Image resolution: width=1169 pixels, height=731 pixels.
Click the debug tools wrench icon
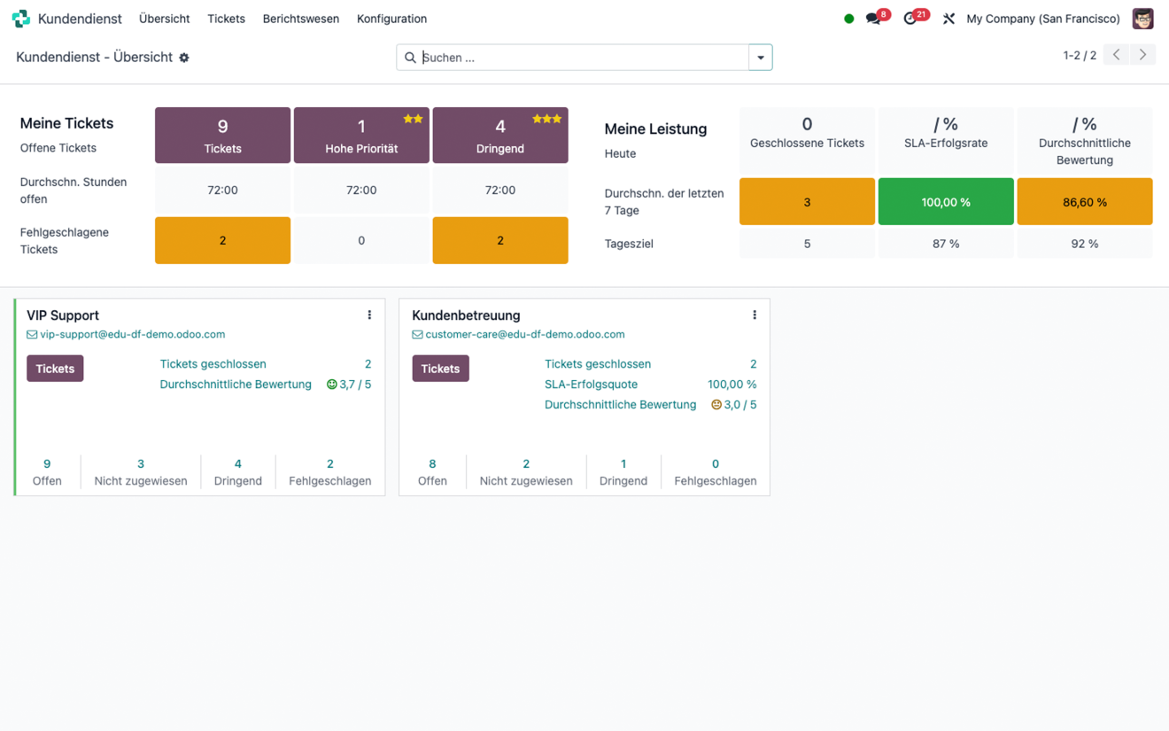click(948, 19)
